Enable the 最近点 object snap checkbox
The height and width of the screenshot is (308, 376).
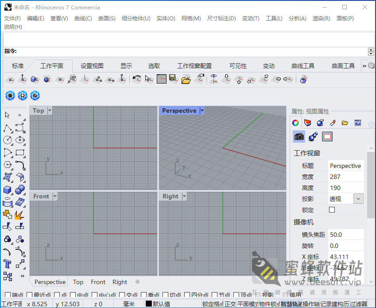click(30, 295)
